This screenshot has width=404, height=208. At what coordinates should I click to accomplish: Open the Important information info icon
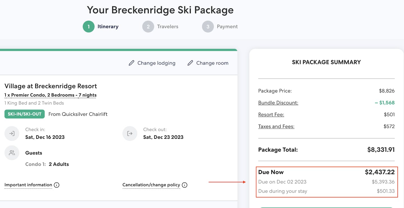pyautogui.click(x=57, y=185)
